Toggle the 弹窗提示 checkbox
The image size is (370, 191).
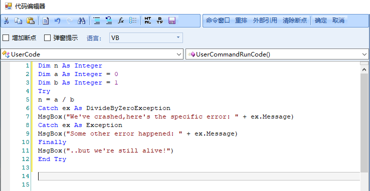coord(48,38)
